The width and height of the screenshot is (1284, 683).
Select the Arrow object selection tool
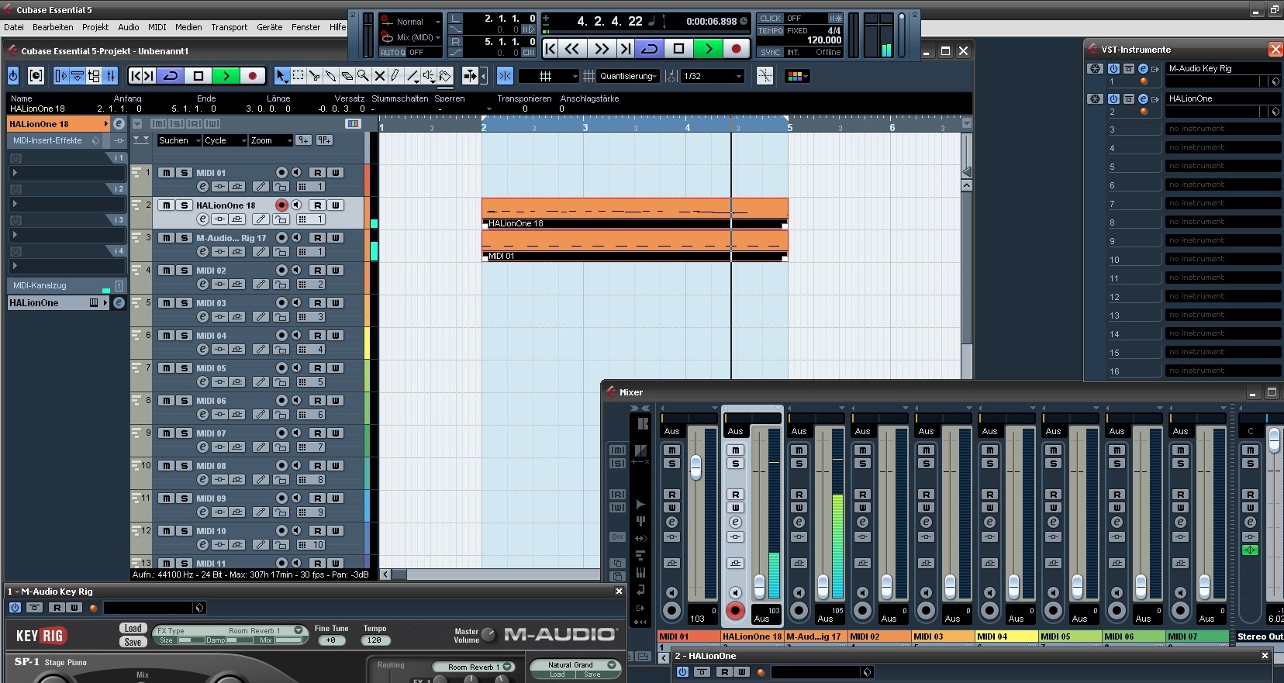point(282,76)
